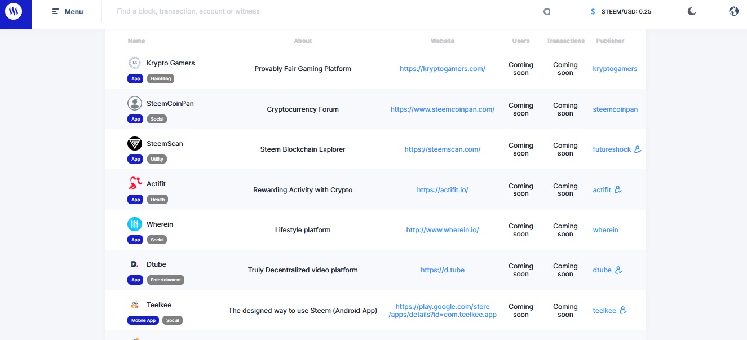The height and width of the screenshot is (340, 747).
Task: Open https://kryptogamers.com/ link
Action: [443, 69]
